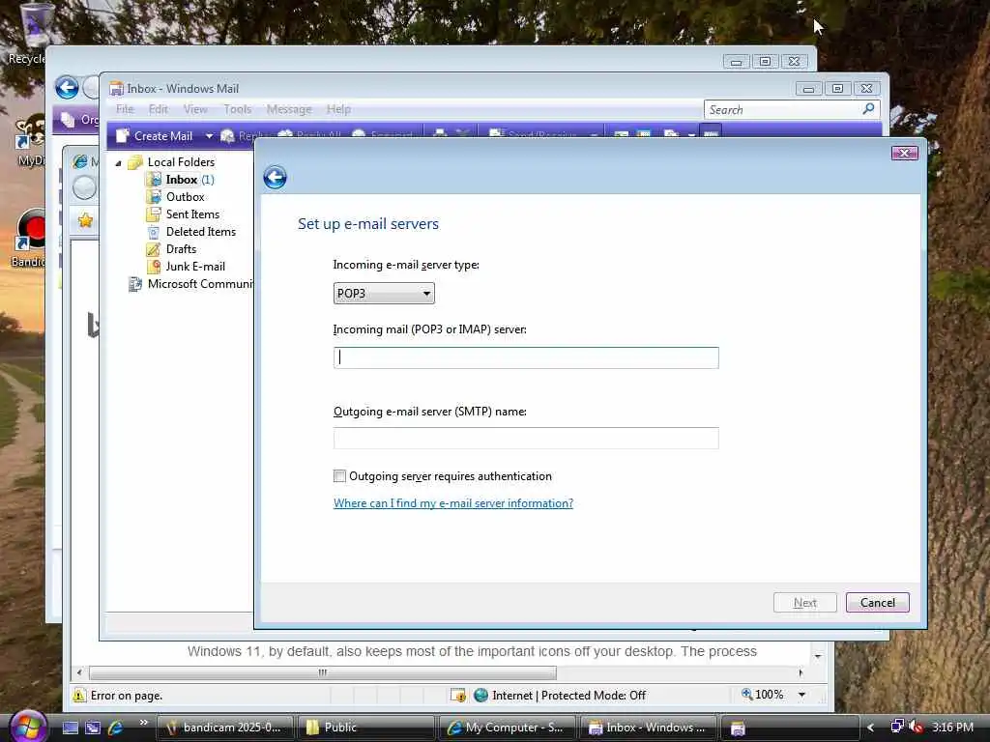The width and height of the screenshot is (990, 742).
Task: Click the Microsoft Communities newsgroup icon
Action: point(135,284)
